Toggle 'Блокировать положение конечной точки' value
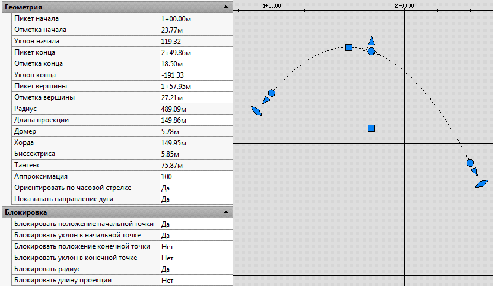Viewport: 493px width, 286px height. click(196, 246)
